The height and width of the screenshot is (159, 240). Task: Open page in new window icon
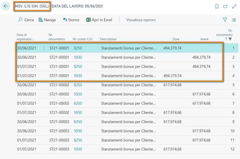(225, 6)
